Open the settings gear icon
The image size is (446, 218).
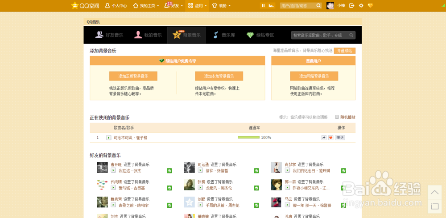click(x=361, y=5)
